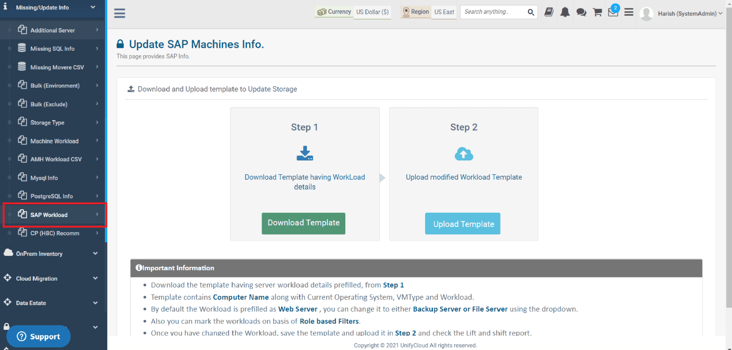The height and width of the screenshot is (350, 732).
Task: Click the Storage Type copy icon
Action: tap(22, 122)
